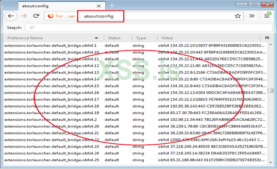Toggle sort direction arrow on Preference Name
This screenshot has width=277, height=169.
click(96, 38)
